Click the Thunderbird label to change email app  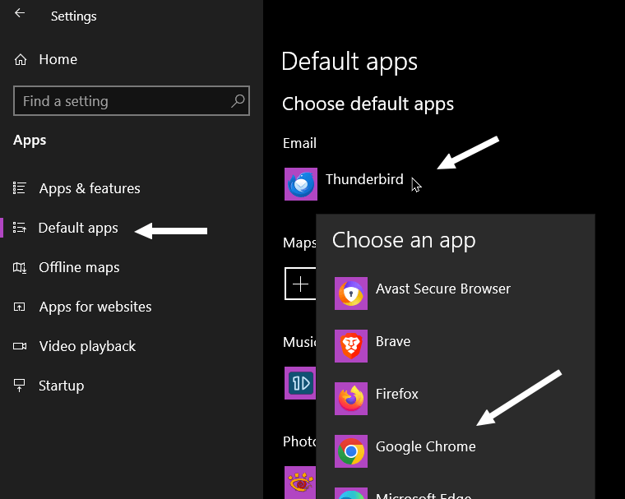tap(364, 179)
